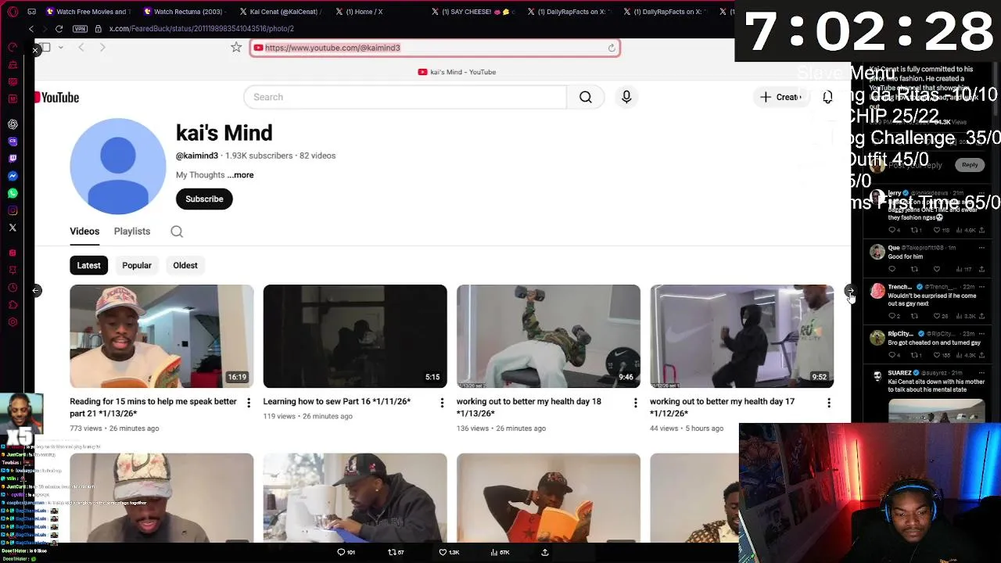The image size is (1001, 563).
Task: Open Instagram from the Opera sidebar
Action: tap(13, 210)
